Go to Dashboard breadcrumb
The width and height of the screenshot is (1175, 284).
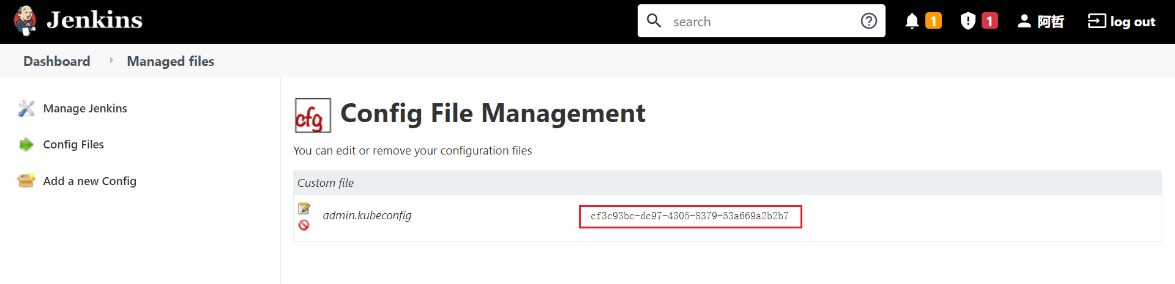pyautogui.click(x=57, y=61)
